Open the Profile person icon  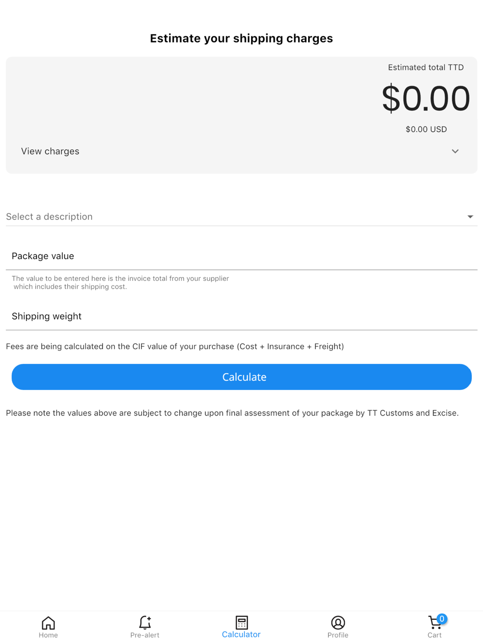coord(338,623)
